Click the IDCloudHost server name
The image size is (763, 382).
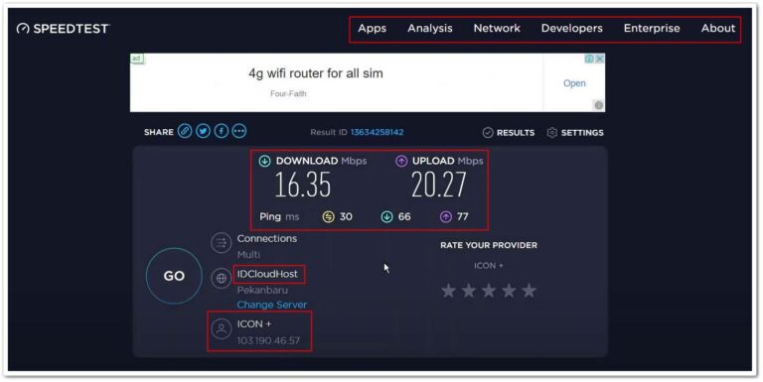click(267, 274)
